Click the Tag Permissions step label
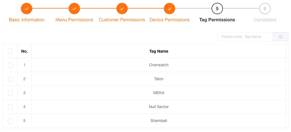 pyautogui.click(x=217, y=20)
